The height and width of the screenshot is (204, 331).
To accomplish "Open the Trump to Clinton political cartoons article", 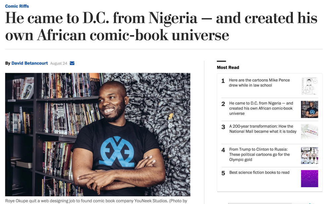I will pyautogui.click(x=260, y=154).
